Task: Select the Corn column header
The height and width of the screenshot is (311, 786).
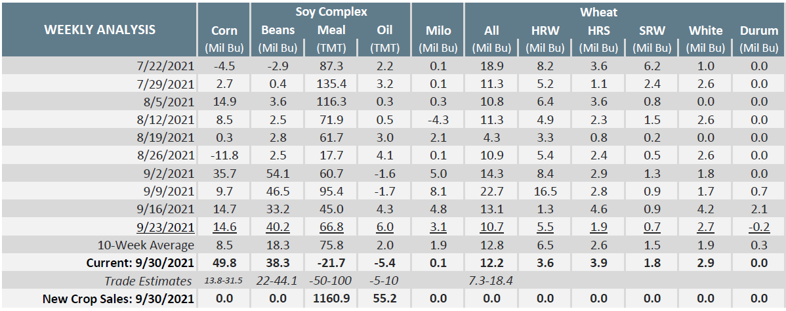Action: point(224,31)
